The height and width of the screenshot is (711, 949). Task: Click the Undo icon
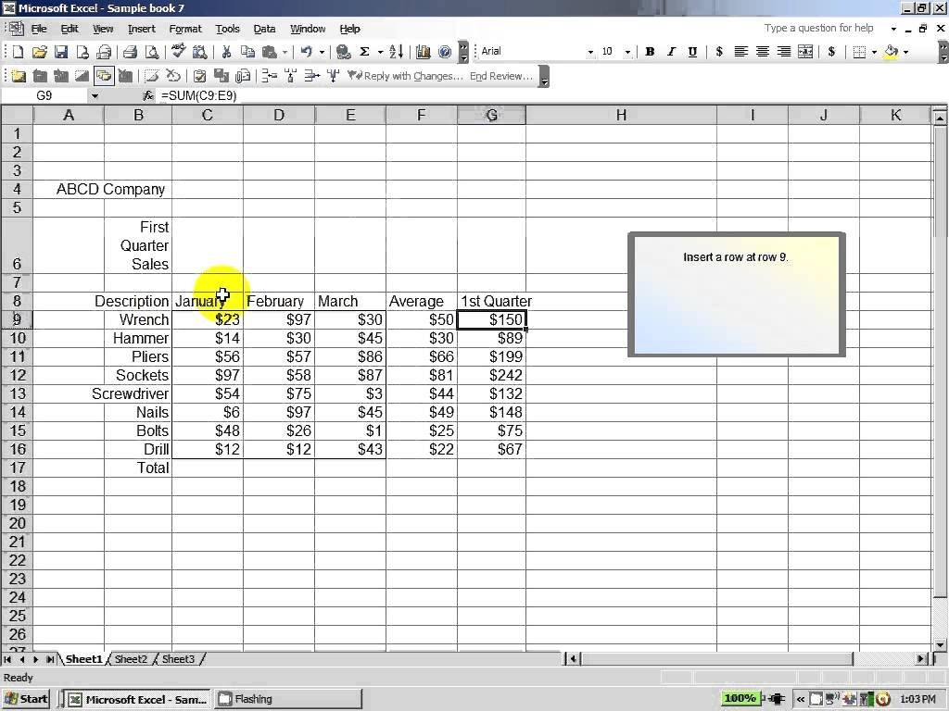[x=307, y=51]
